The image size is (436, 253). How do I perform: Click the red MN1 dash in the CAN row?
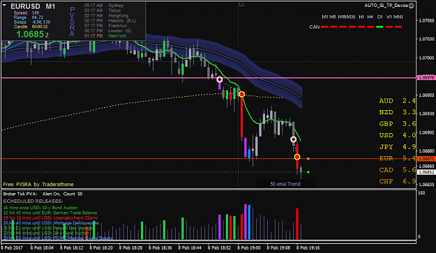[x=398, y=27]
